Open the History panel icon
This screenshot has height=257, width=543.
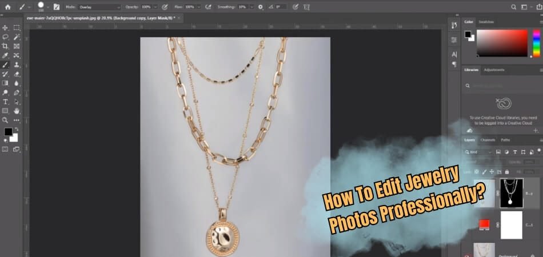click(454, 25)
